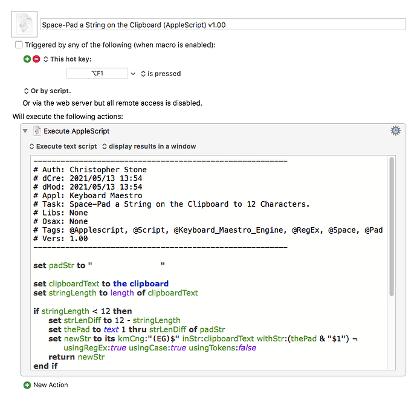This screenshot has height=400, width=417.
Task: Click the Execute AppleScript action script icon
Action: (37, 131)
